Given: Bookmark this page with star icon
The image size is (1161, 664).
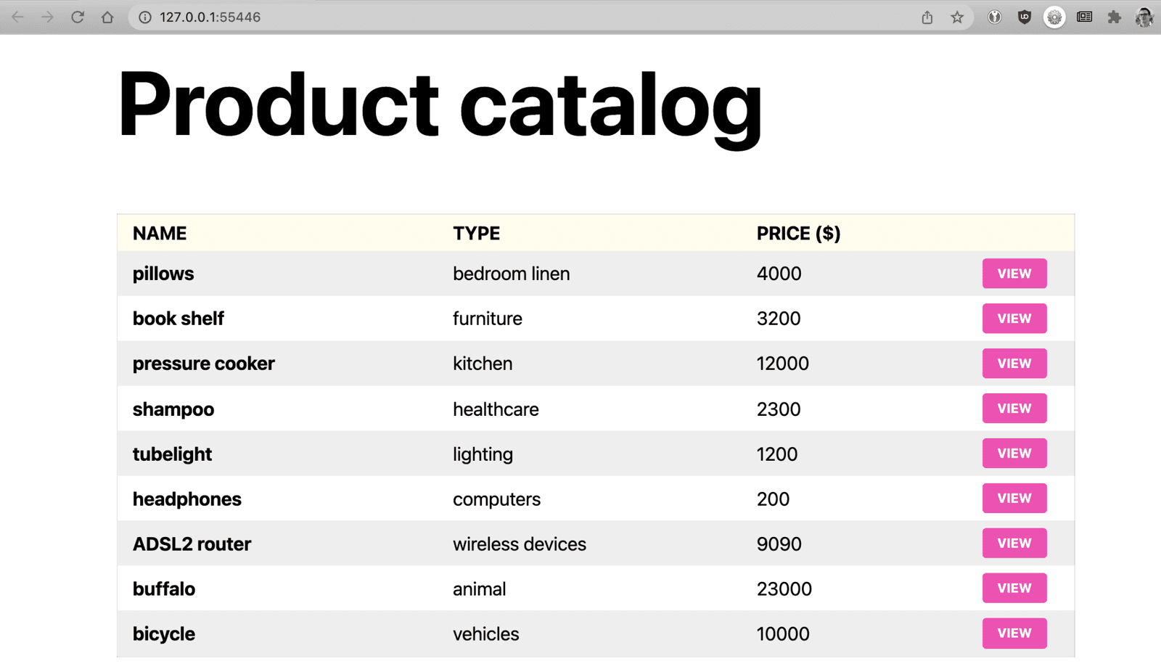Looking at the screenshot, I should pos(957,17).
